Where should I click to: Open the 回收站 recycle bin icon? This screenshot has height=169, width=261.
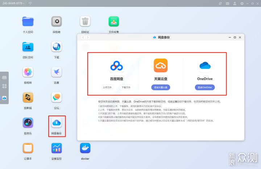tap(85, 21)
